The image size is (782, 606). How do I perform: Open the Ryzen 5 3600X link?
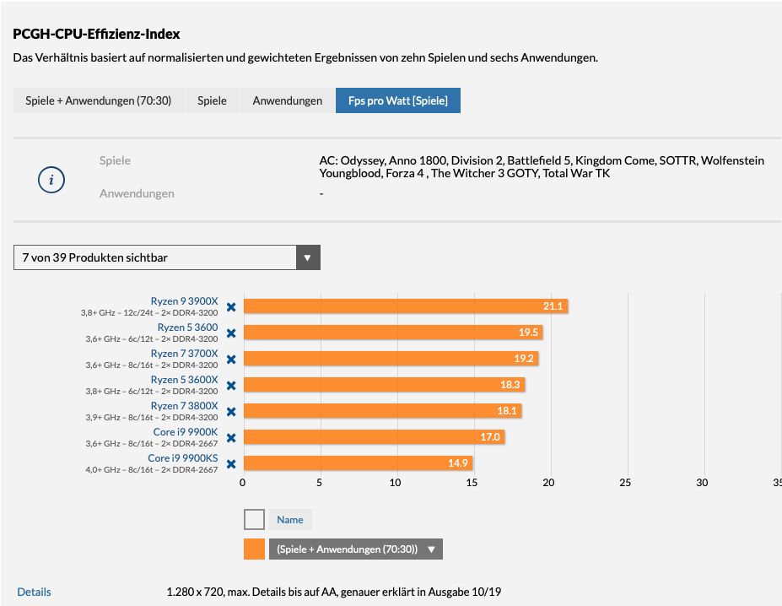(184, 379)
